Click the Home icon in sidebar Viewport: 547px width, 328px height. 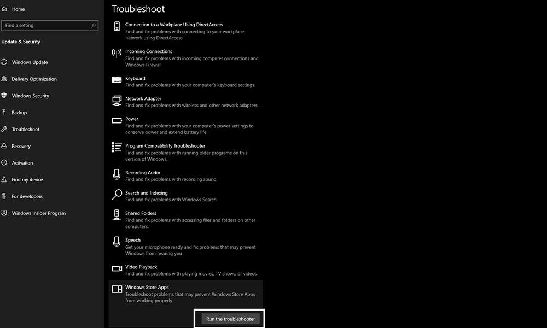click(x=4, y=9)
